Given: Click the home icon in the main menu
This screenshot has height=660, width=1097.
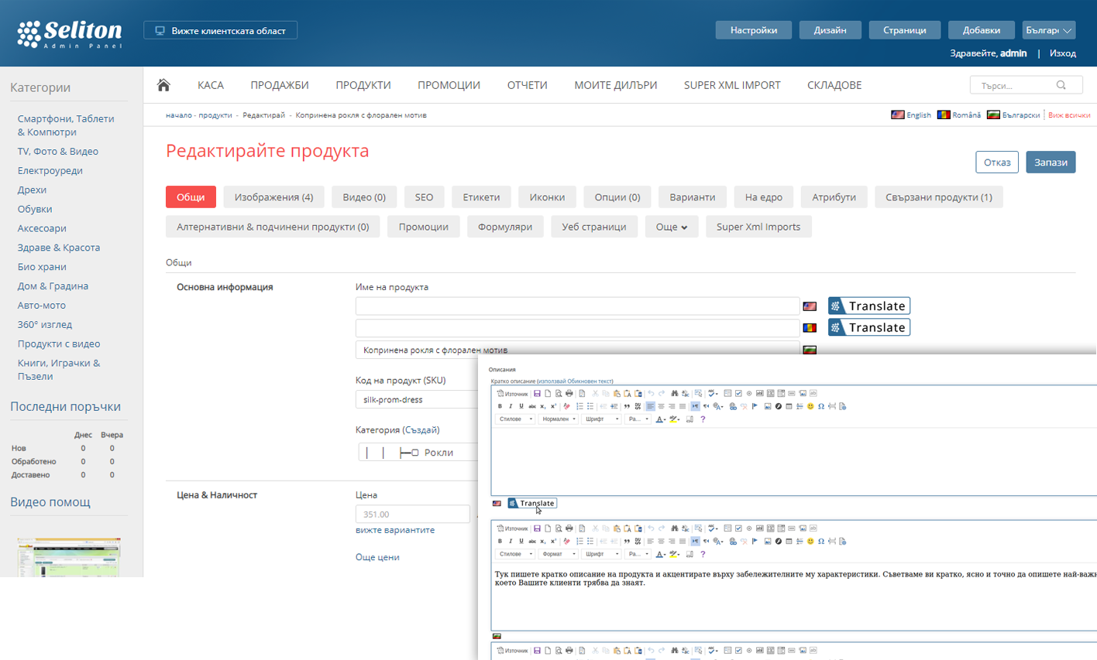Looking at the screenshot, I should point(163,85).
